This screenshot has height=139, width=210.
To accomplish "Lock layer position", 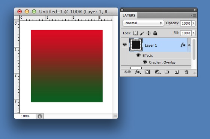I will [148, 33].
